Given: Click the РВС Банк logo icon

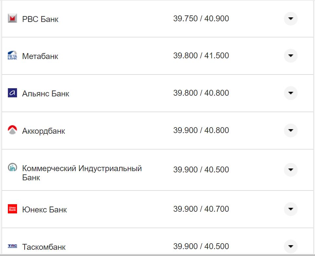Looking at the screenshot, I should coord(12,18).
